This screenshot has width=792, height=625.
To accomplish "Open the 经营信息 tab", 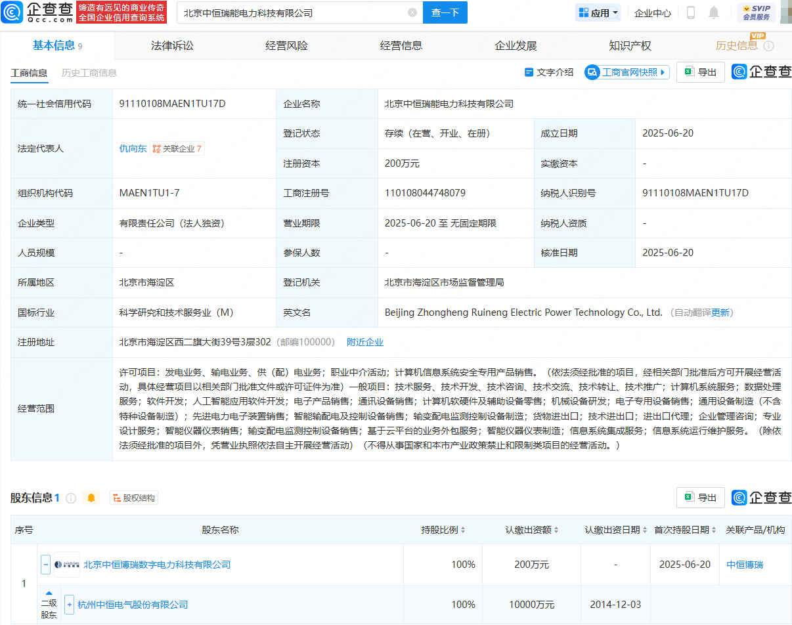I will (401, 45).
